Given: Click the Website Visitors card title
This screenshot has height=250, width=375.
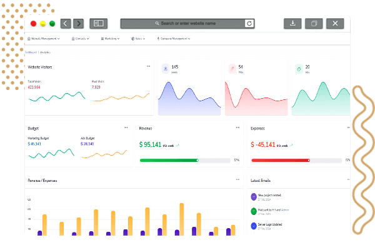Looking at the screenshot, I should pyautogui.click(x=40, y=67).
